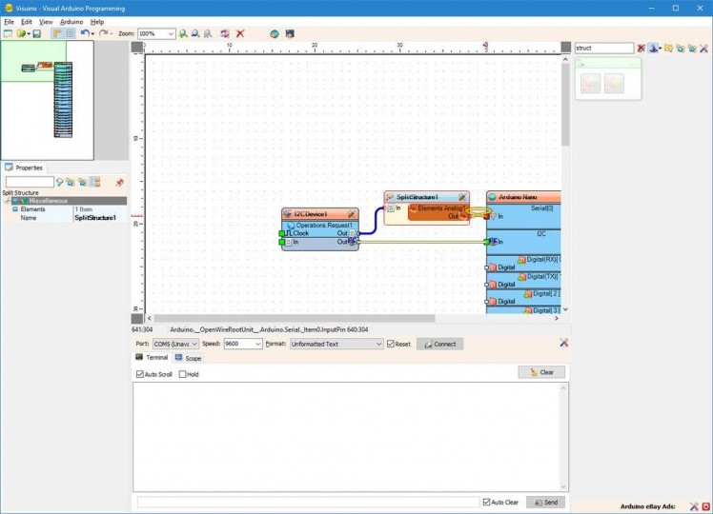The height and width of the screenshot is (514, 713).
Task: Pin the Properties panel
Action: [120, 182]
